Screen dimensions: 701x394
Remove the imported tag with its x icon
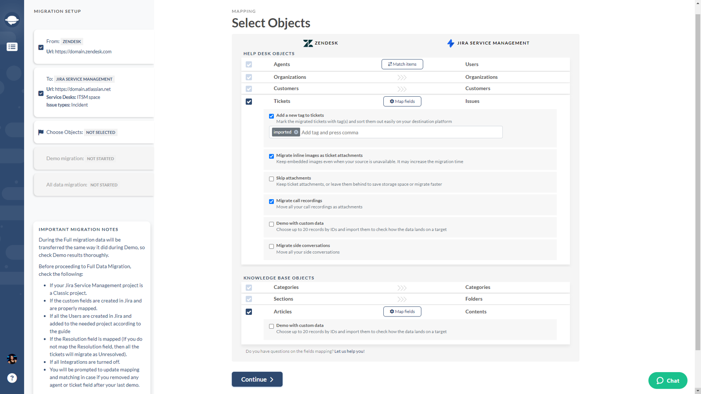coord(296,132)
